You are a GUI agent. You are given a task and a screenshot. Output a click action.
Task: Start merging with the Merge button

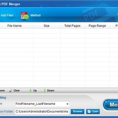pos(110,105)
